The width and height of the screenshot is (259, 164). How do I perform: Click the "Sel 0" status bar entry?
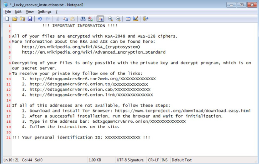pyautogui.click(x=39, y=160)
